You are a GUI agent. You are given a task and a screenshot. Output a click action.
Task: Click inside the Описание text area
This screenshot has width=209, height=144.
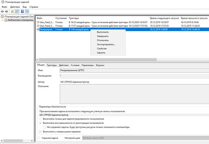[134, 94]
